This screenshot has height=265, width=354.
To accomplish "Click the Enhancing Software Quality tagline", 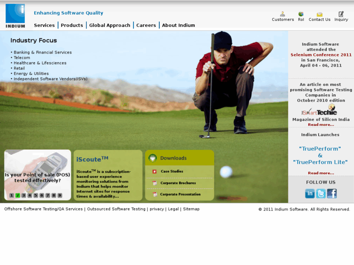I will coord(68,13).
